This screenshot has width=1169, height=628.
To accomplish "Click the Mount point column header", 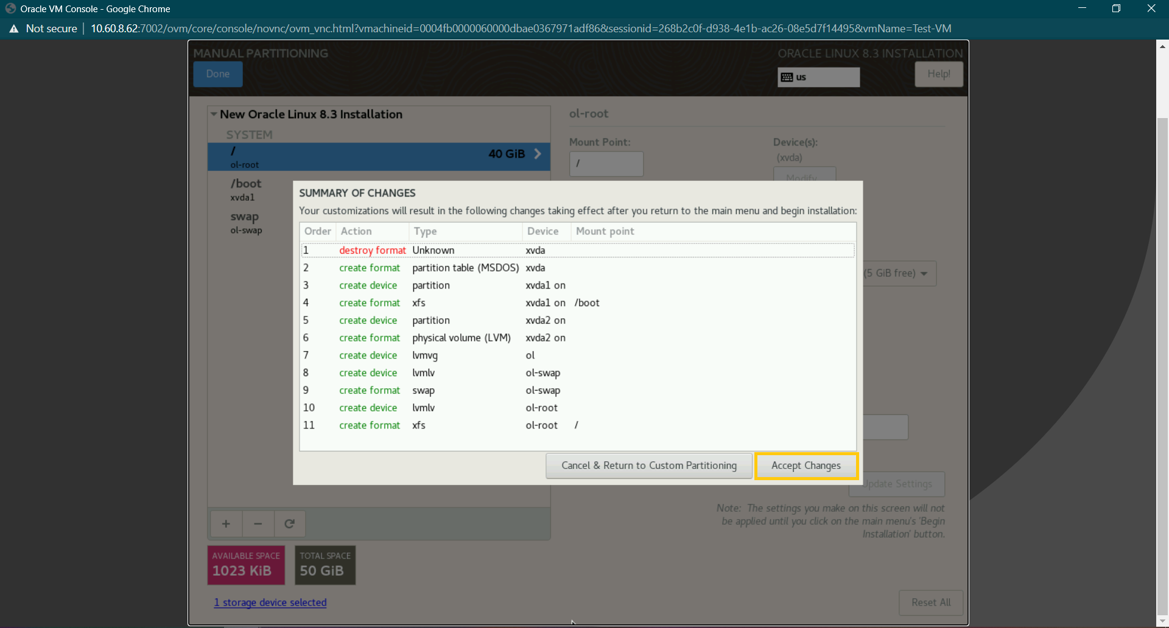I will click(714, 231).
